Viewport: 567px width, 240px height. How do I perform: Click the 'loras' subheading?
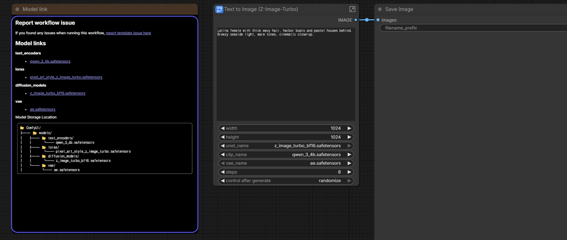pyautogui.click(x=20, y=69)
